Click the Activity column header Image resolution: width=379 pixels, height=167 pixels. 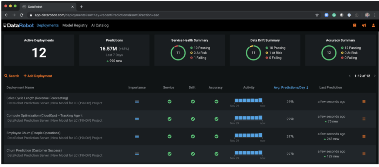click(x=249, y=88)
